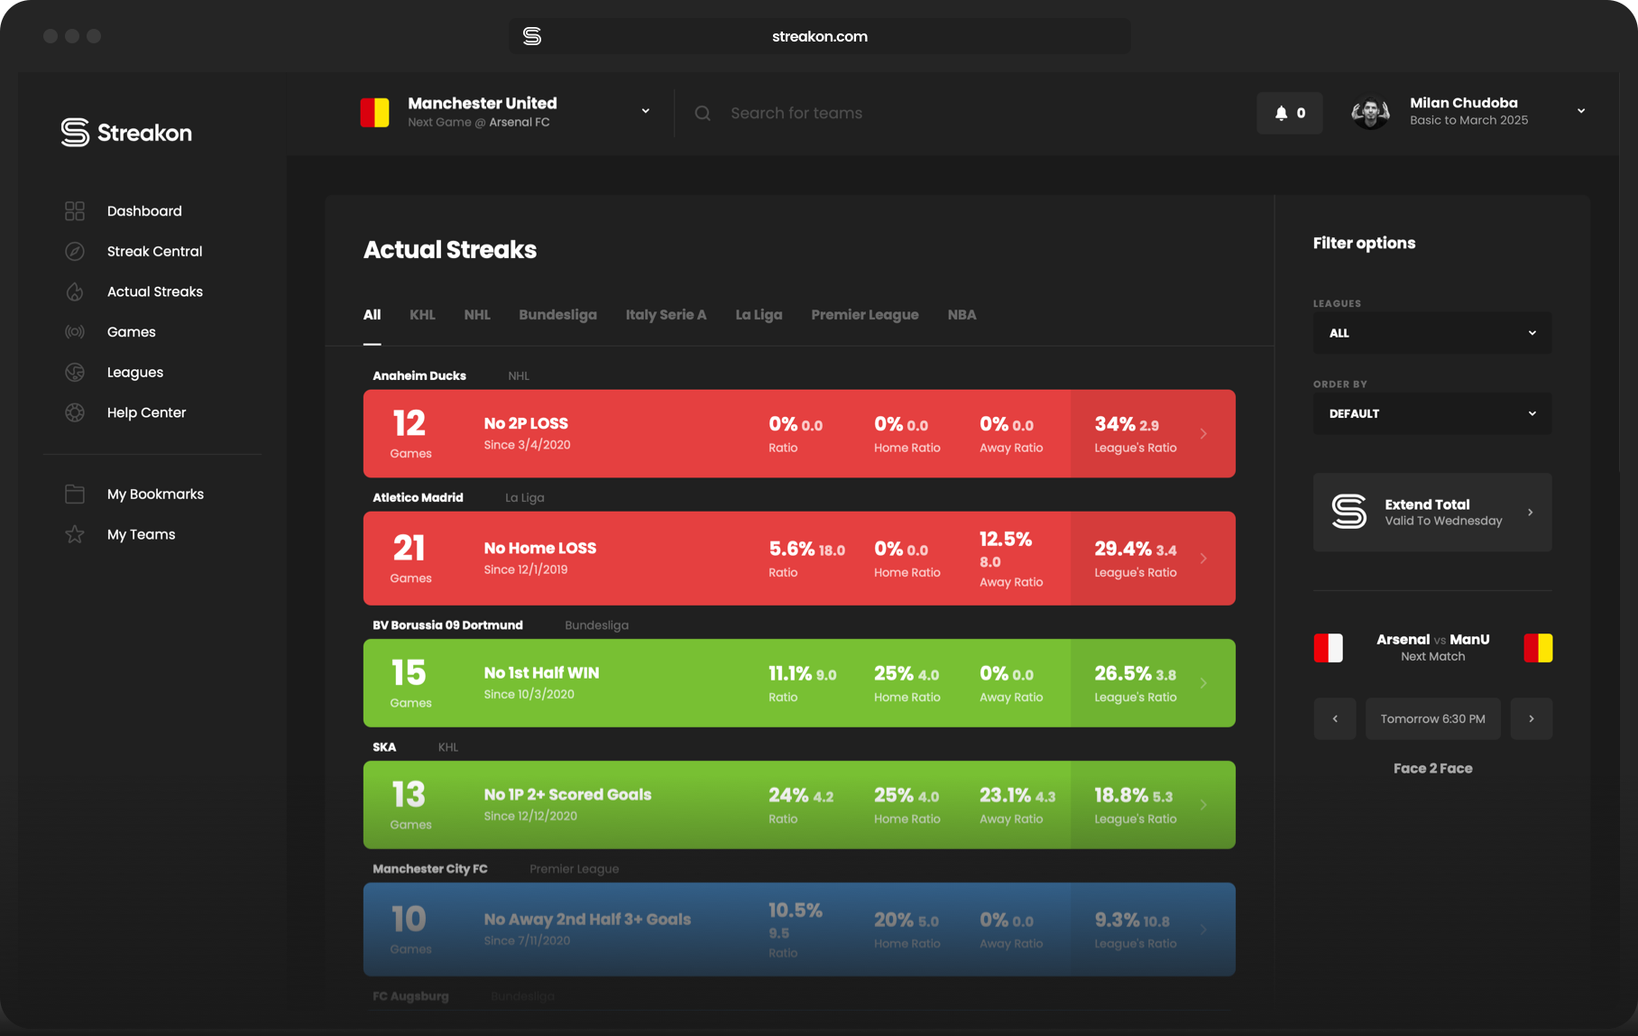This screenshot has width=1638, height=1036.
Task: Go to previous match with left arrow
Action: [1335, 719]
